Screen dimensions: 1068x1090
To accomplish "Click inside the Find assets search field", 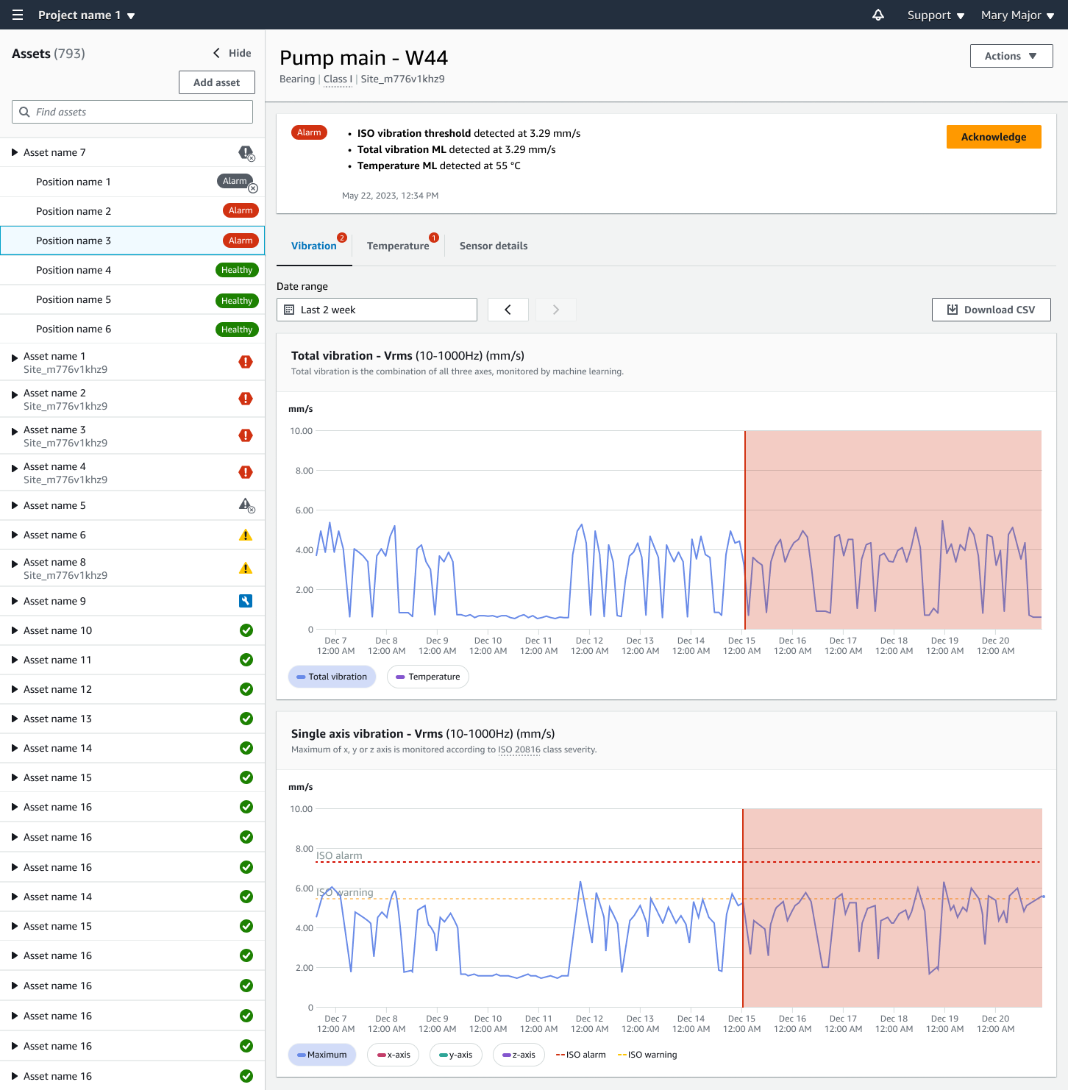I will 132,111.
